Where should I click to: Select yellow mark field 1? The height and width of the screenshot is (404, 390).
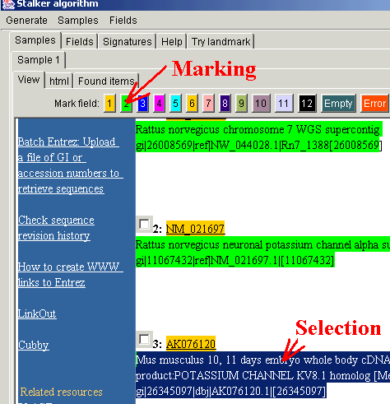point(109,104)
